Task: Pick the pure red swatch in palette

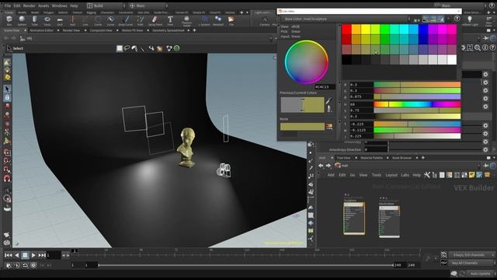Action: click(346, 30)
